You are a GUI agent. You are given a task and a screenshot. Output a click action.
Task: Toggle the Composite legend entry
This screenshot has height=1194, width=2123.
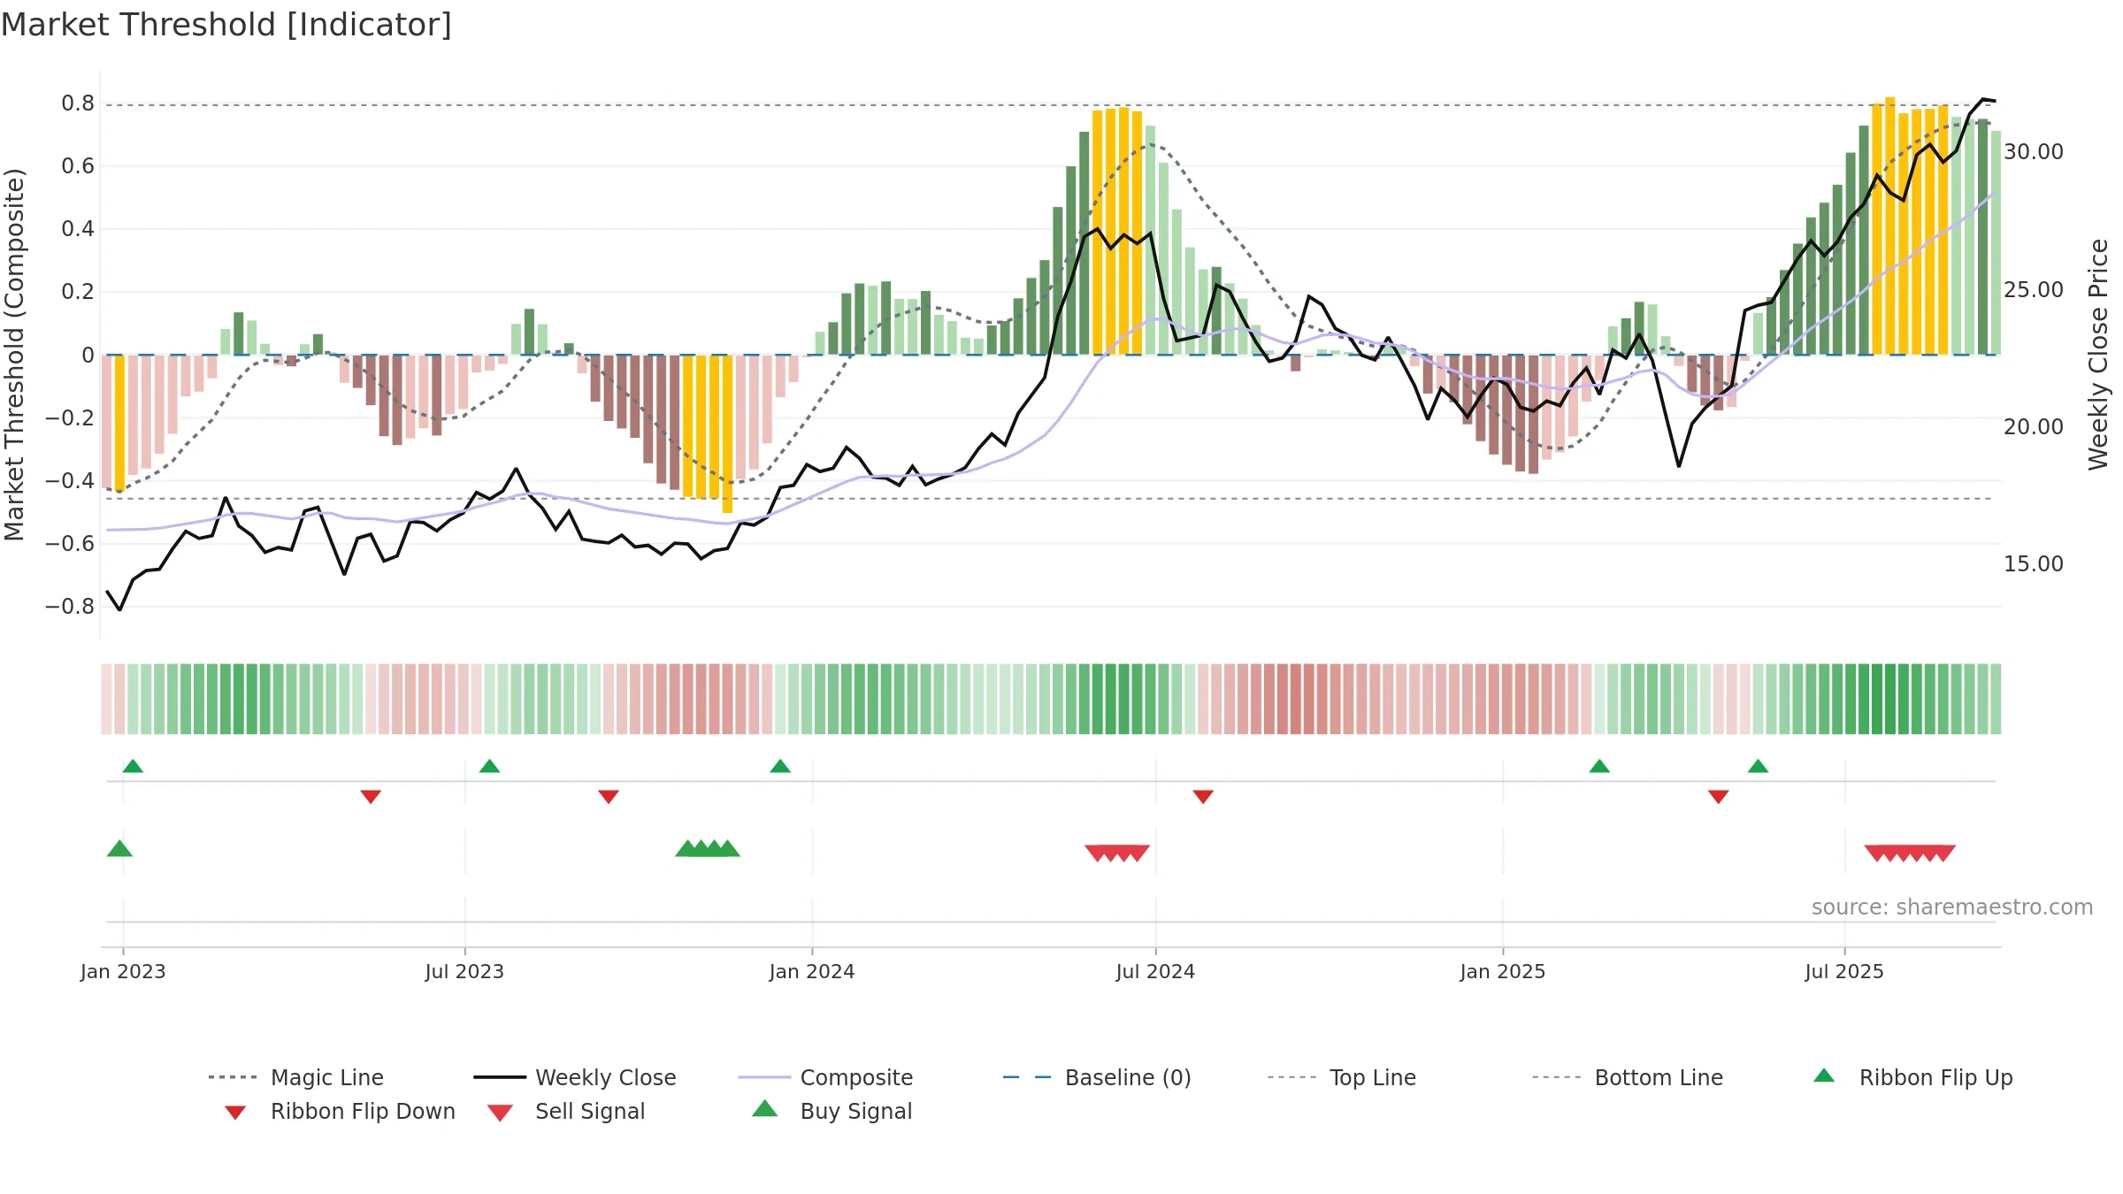pyautogui.click(x=825, y=1077)
